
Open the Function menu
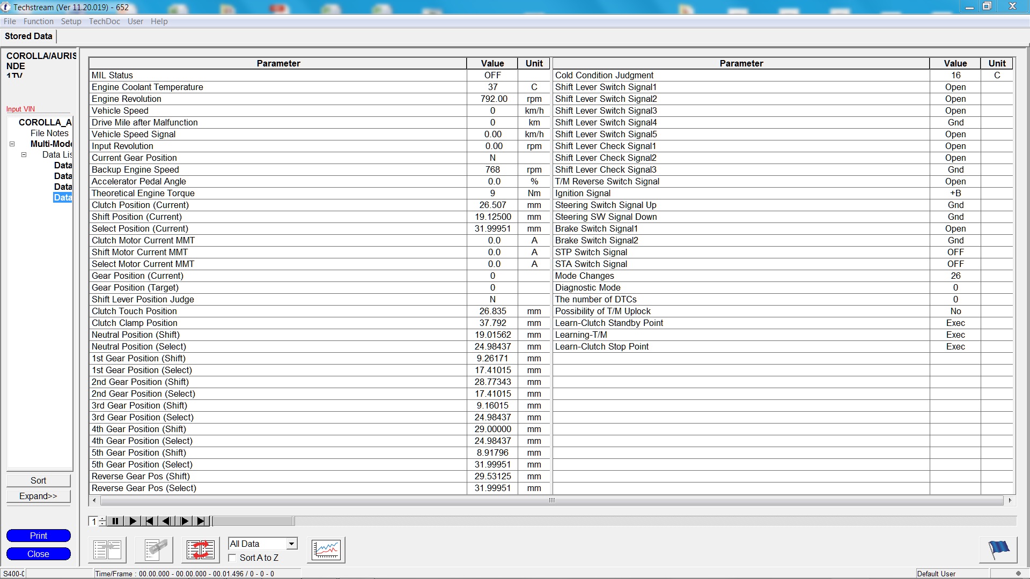click(38, 21)
